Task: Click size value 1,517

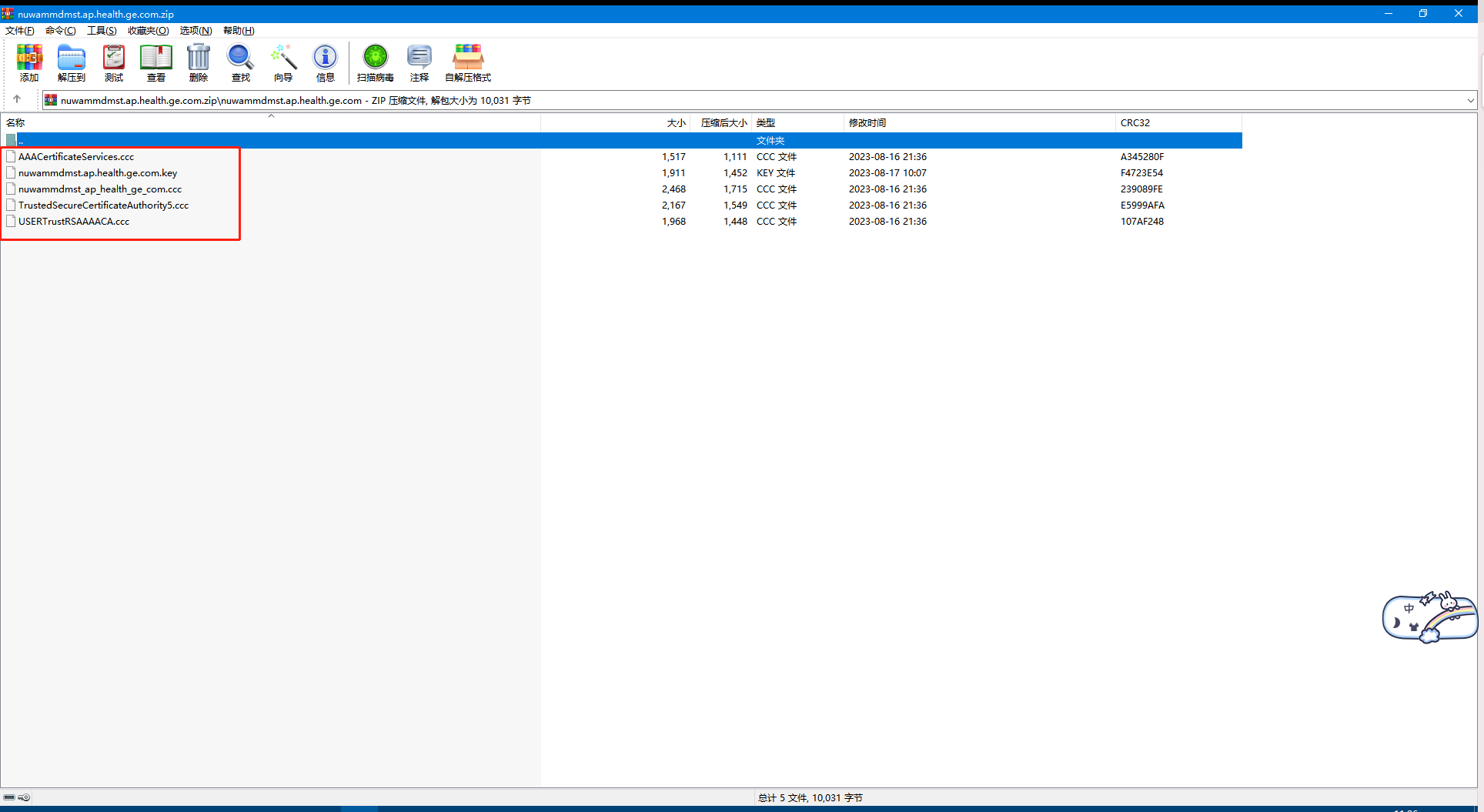Action: [673, 156]
